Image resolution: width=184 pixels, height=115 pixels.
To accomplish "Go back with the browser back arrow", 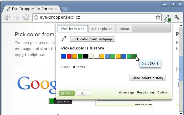I will 7,17.
